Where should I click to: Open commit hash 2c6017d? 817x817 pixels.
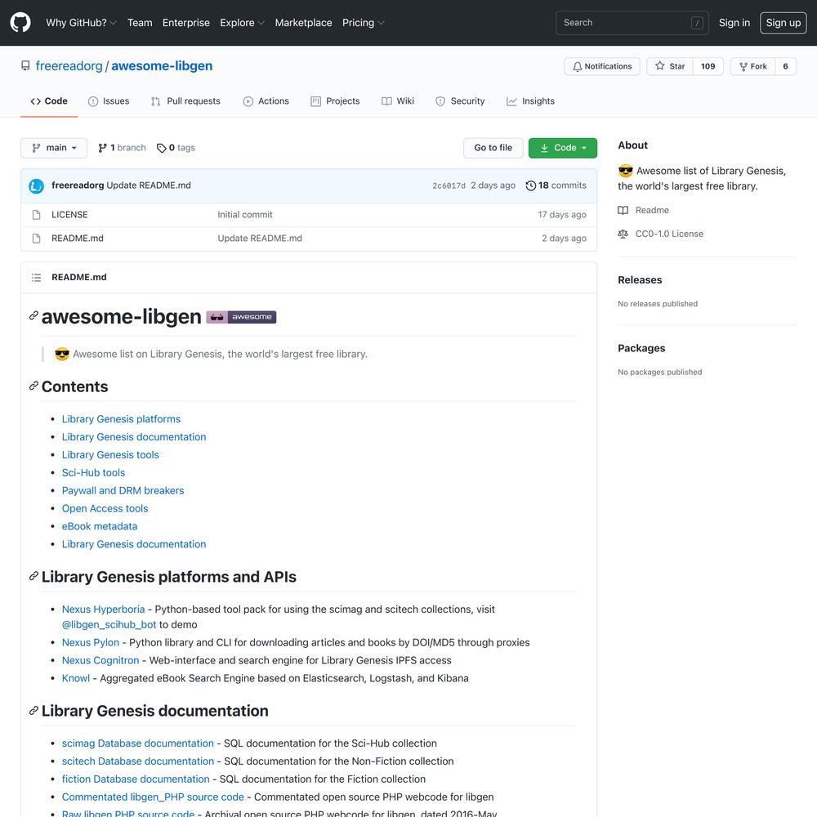click(x=449, y=186)
